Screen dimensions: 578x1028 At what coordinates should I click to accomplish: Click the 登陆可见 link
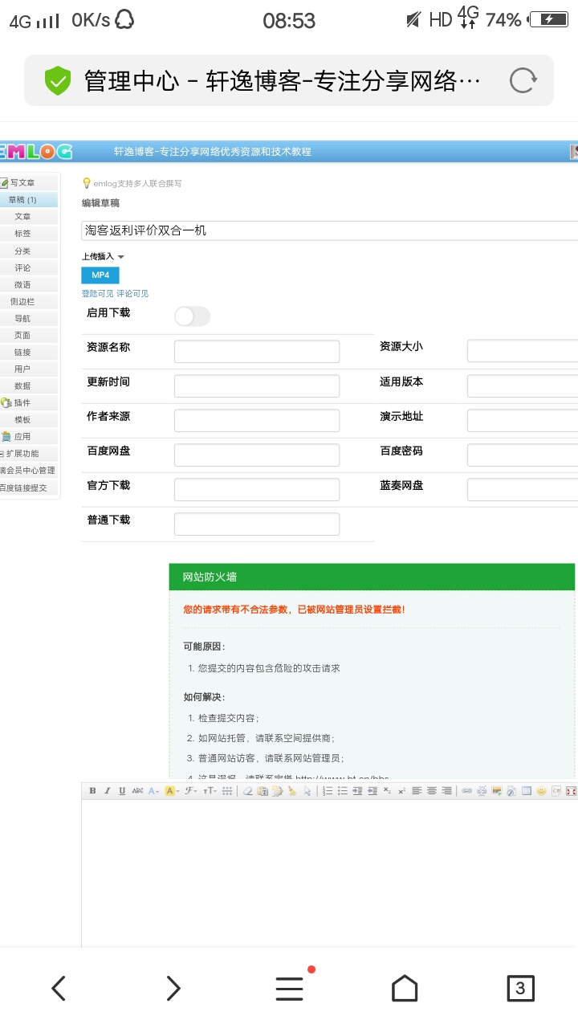click(x=97, y=294)
